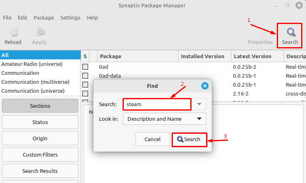Sort by Latest Version column header

(253, 57)
